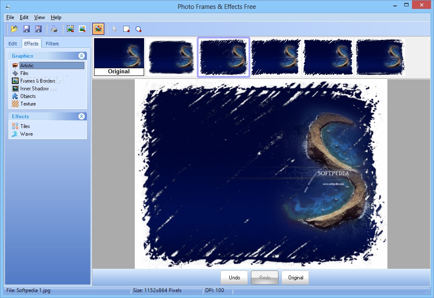434x298 pixels.
Task: Choose the Tiles effect
Action: 25,126
